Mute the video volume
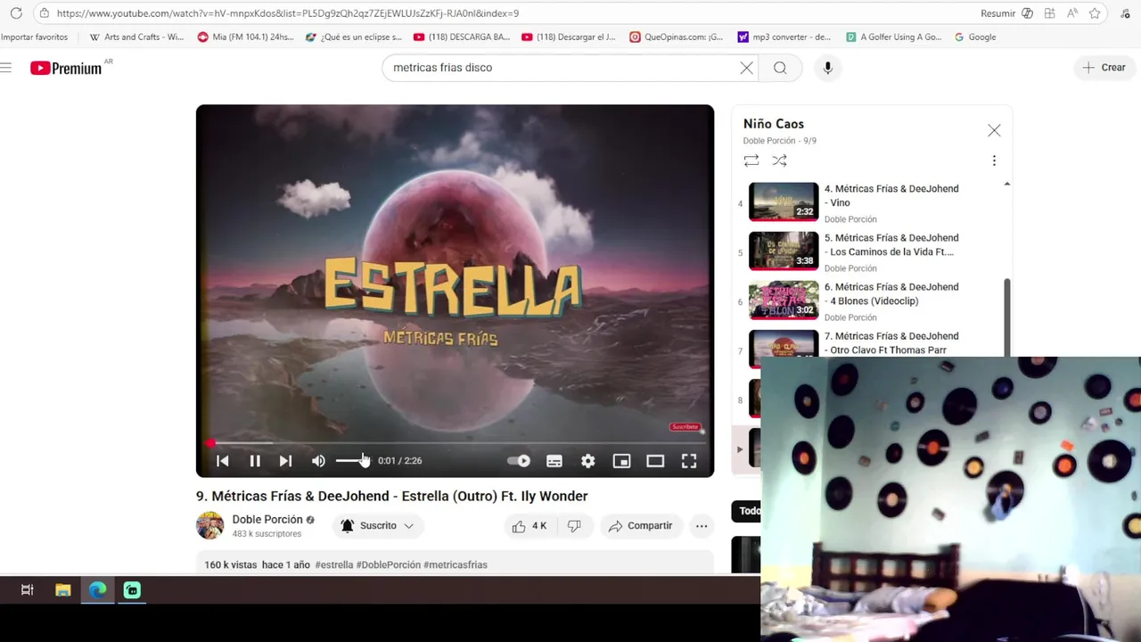The image size is (1141, 642). [318, 461]
